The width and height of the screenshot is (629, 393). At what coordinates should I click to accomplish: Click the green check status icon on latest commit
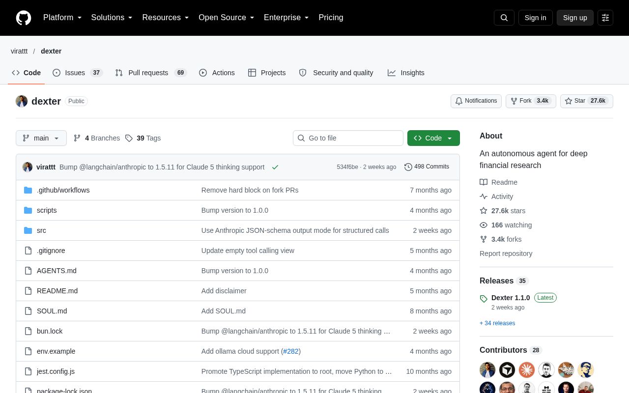tap(275, 167)
